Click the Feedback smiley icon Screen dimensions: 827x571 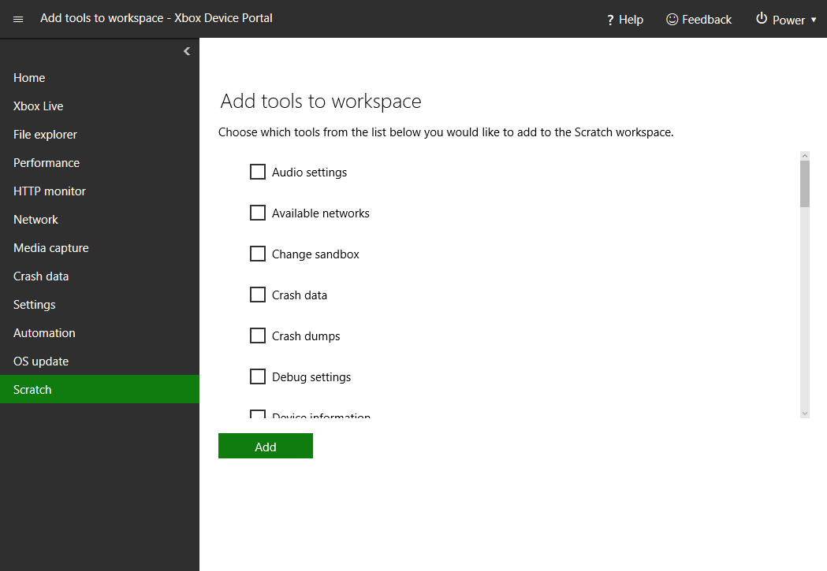[672, 20]
